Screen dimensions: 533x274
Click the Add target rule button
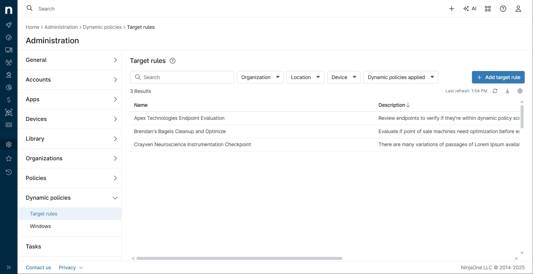[498, 77]
